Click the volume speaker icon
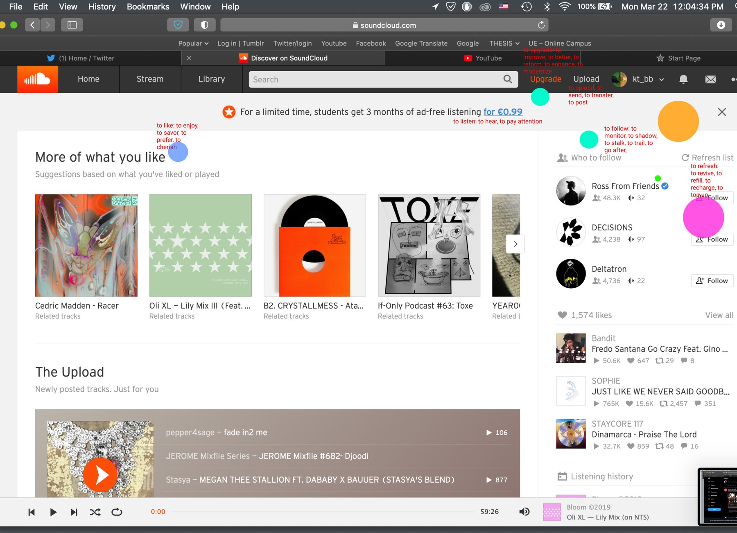737x533 pixels. pyautogui.click(x=524, y=512)
